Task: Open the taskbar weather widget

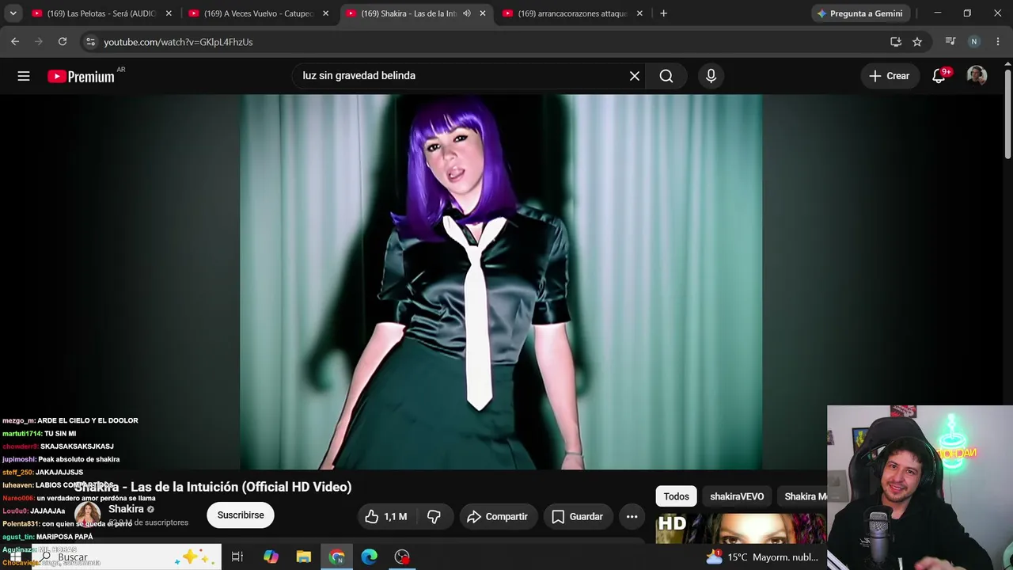Action: 761,557
